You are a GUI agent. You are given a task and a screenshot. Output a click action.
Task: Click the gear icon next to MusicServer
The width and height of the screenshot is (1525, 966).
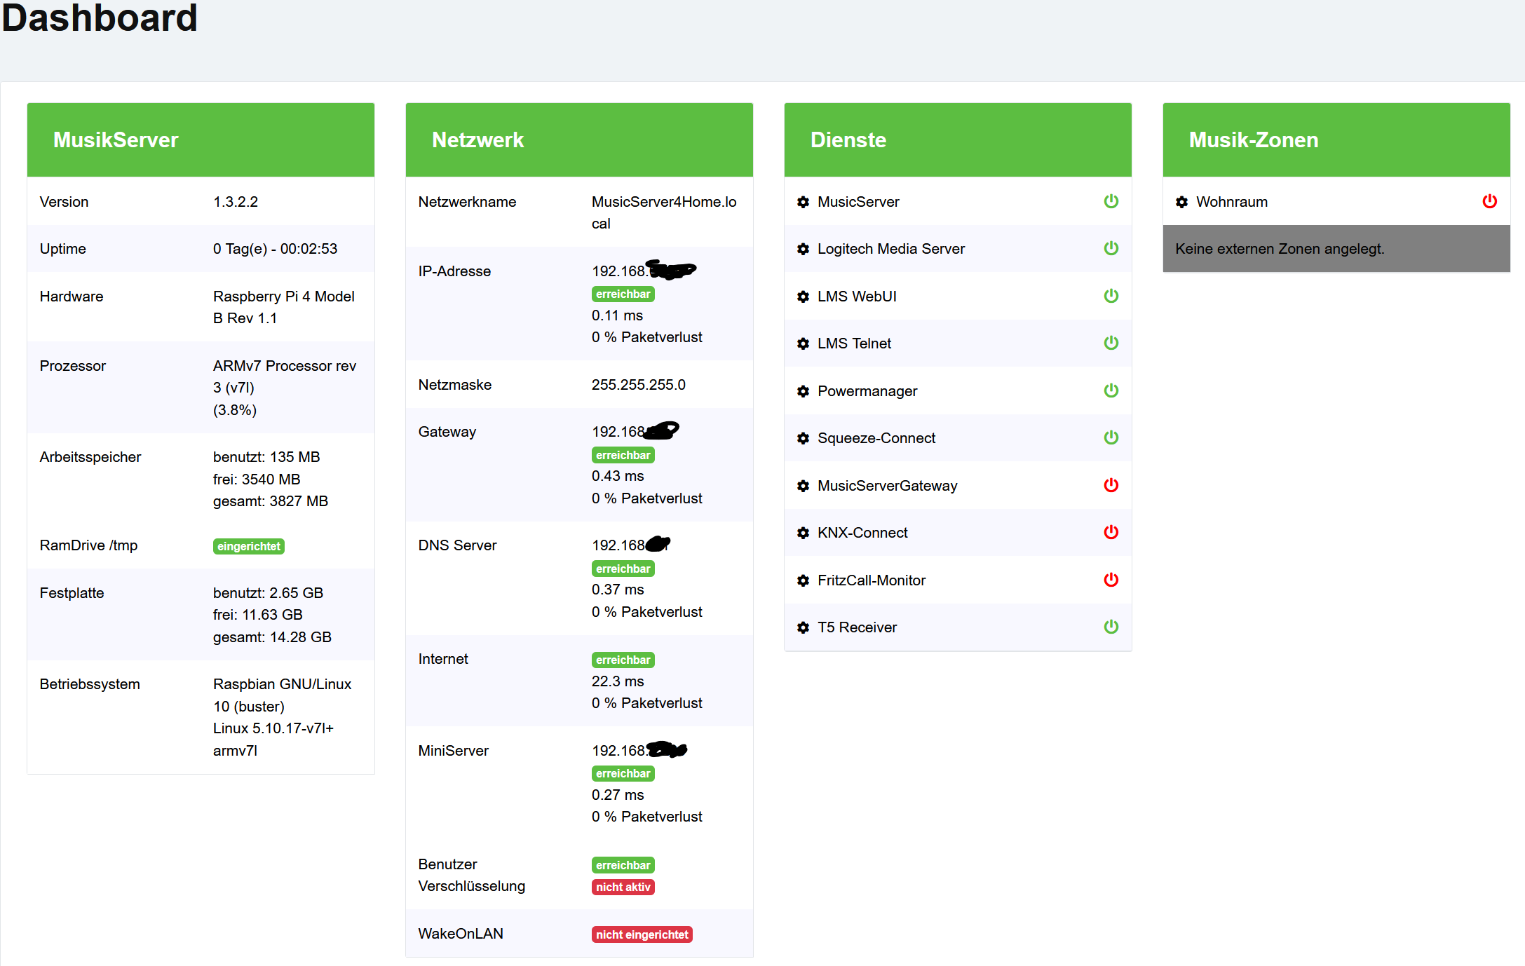point(803,202)
